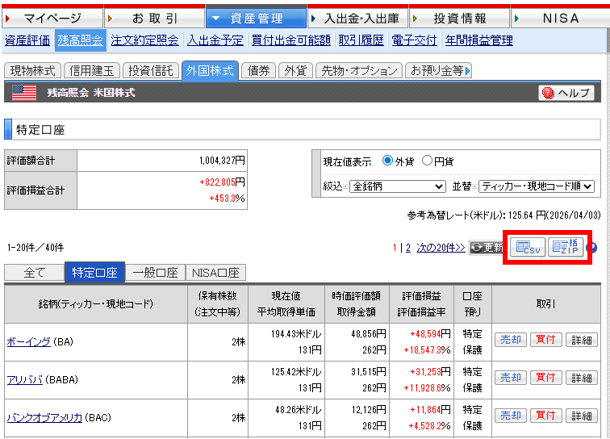Open 取引履歴 submenu item
Viewport: 610px width, 439px height.
(x=361, y=40)
